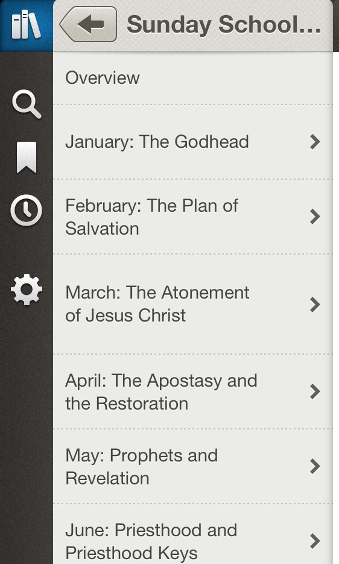Show History via the clock icon
Viewport: 339px width, 564px height.
pos(27,211)
